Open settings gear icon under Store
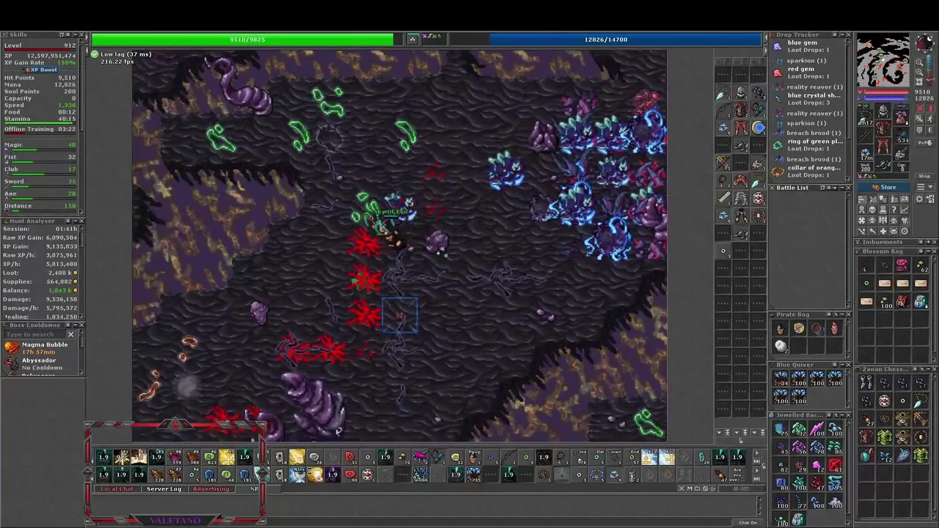Viewport: 939px width, 528px height. [919, 199]
